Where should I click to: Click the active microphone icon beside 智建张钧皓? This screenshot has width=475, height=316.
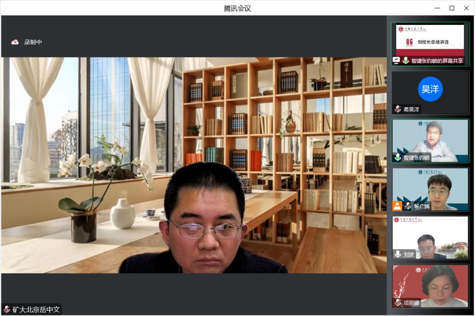point(398,158)
